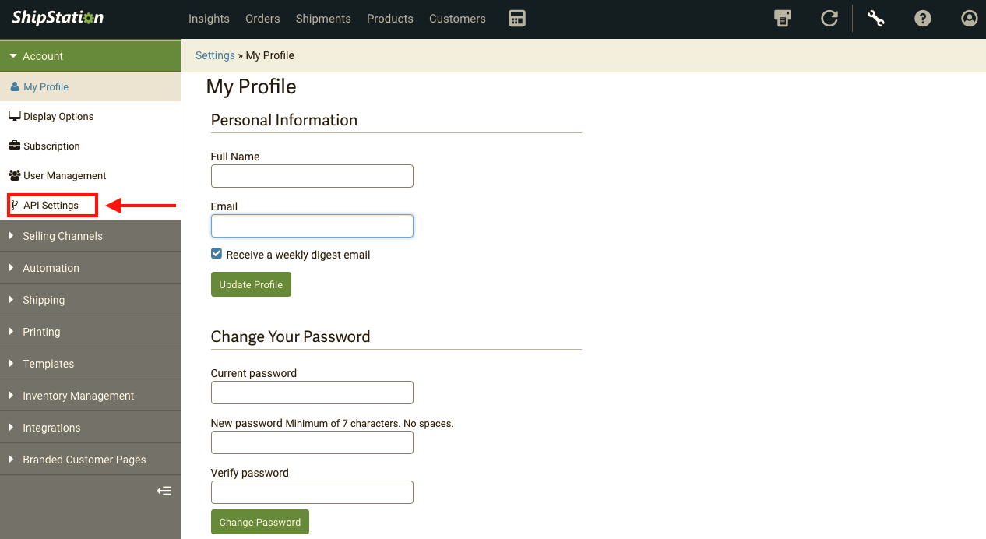
Task: Click the Display Options monitor icon
Action: (x=15, y=116)
